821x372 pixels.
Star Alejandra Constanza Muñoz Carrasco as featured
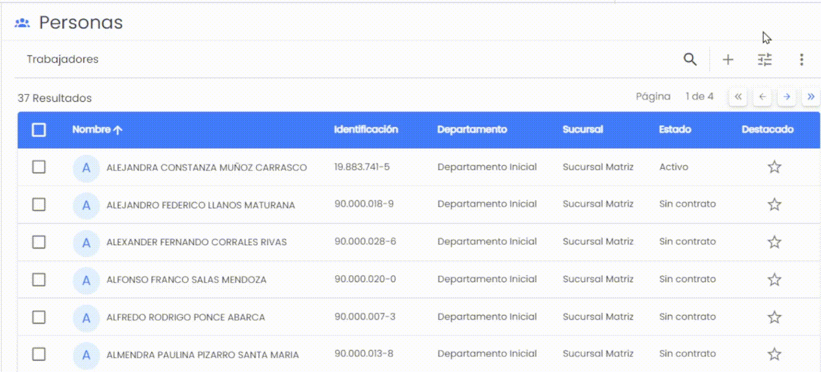(x=774, y=167)
